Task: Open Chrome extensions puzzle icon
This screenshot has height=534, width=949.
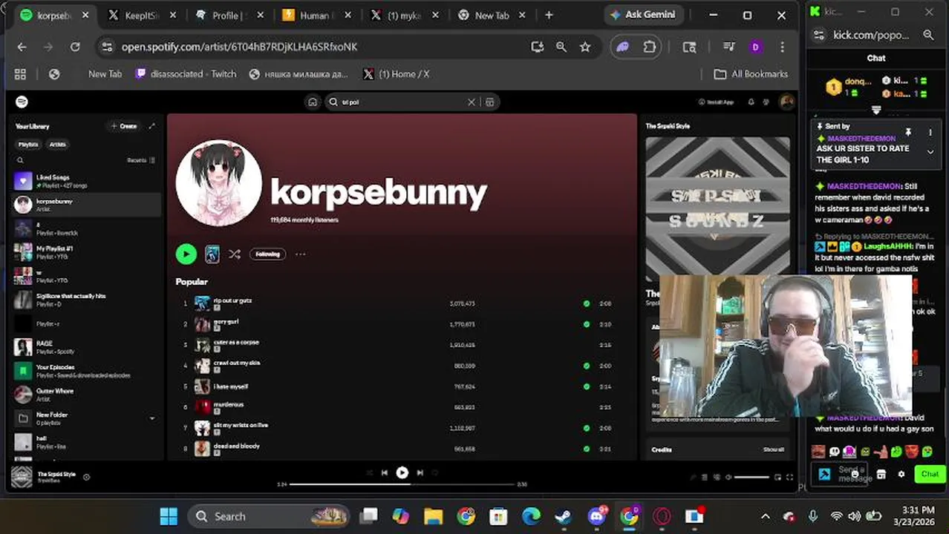Action: click(650, 47)
